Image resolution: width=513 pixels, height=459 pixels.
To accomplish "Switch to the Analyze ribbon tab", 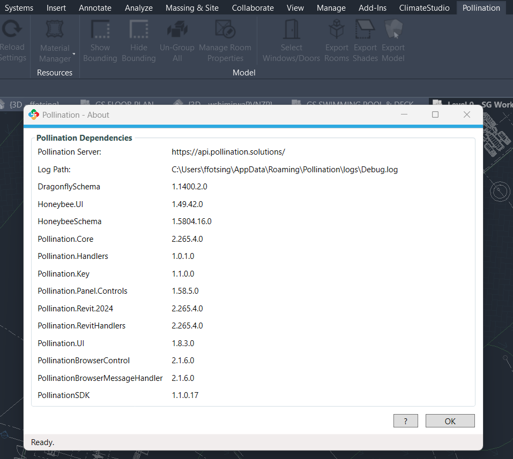I will point(139,8).
